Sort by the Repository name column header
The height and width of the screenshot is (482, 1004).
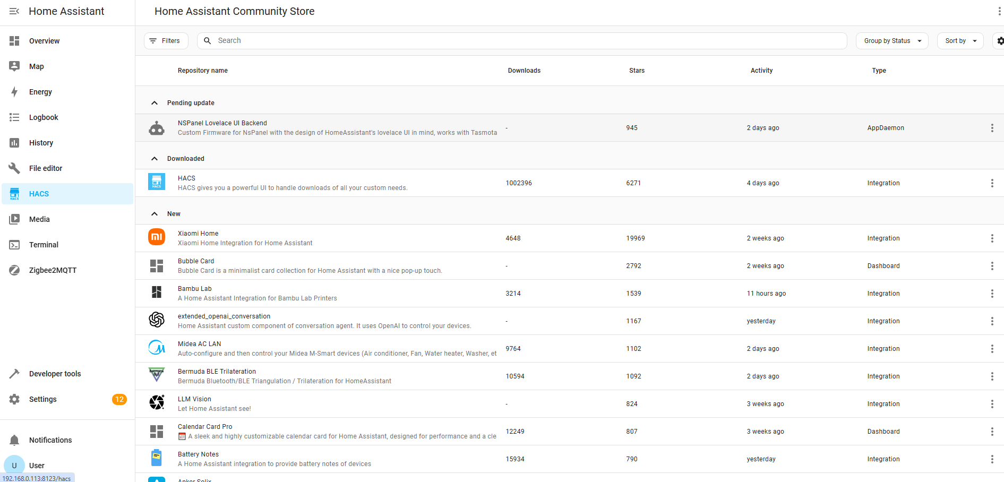pos(203,71)
